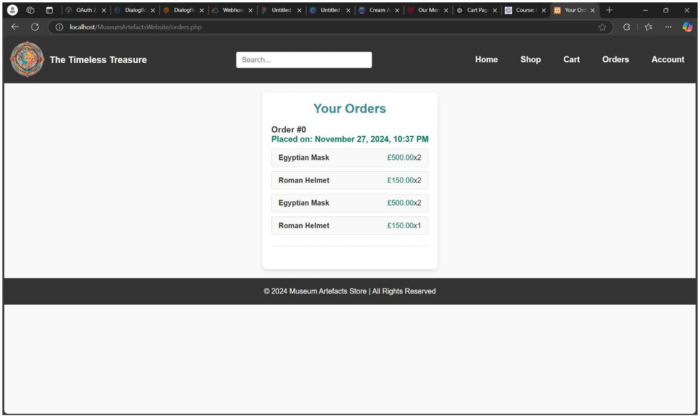The height and width of the screenshot is (416, 700).
Task: Click The Timeless Treasure logo image
Action: coord(27,59)
